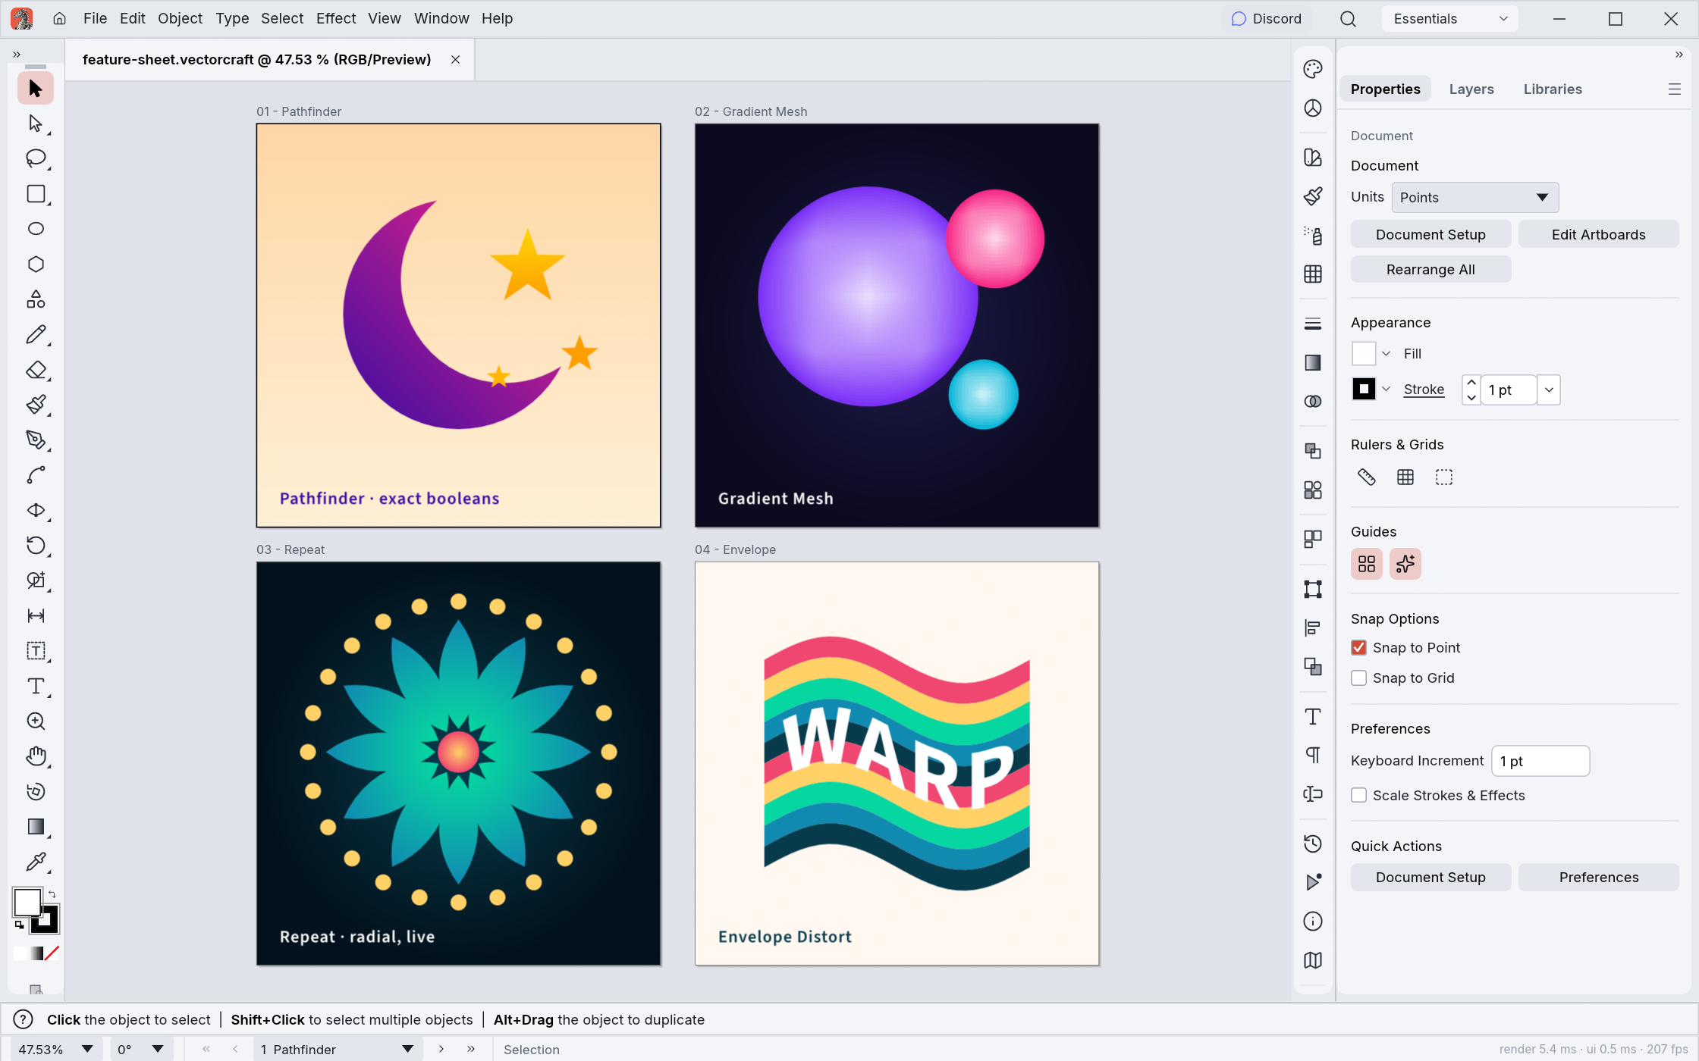Screen dimensions: 1699x1061
Task: Open the Effect menu
Action: [x=336, y=18]
